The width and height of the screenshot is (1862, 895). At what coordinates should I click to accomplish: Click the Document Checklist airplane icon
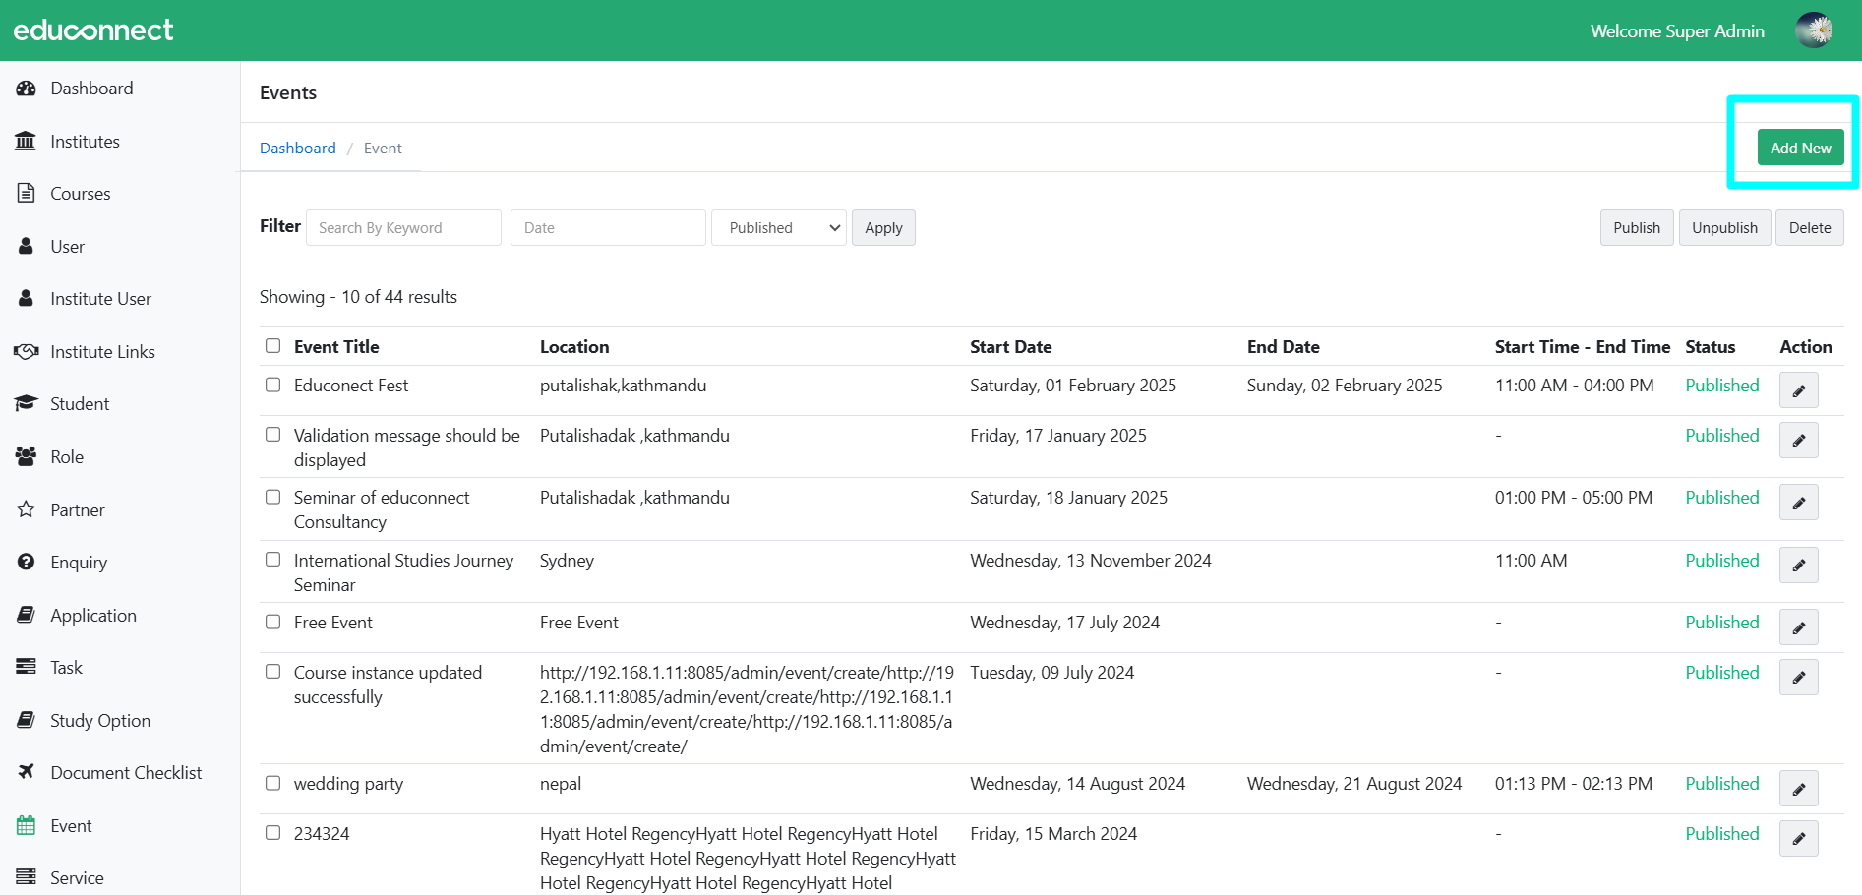click(27, 772)
